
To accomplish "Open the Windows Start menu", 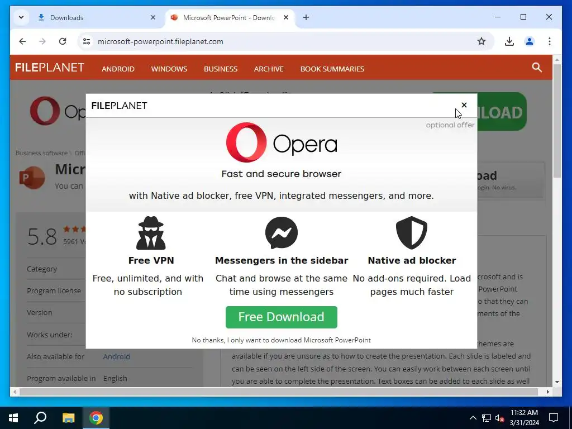I will pyautogui.click(x=13, y=418).
